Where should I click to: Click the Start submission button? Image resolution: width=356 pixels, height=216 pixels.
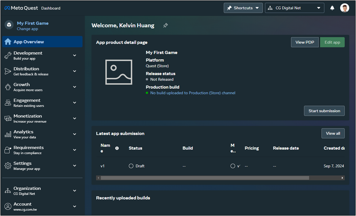click(x=324, y=111)
